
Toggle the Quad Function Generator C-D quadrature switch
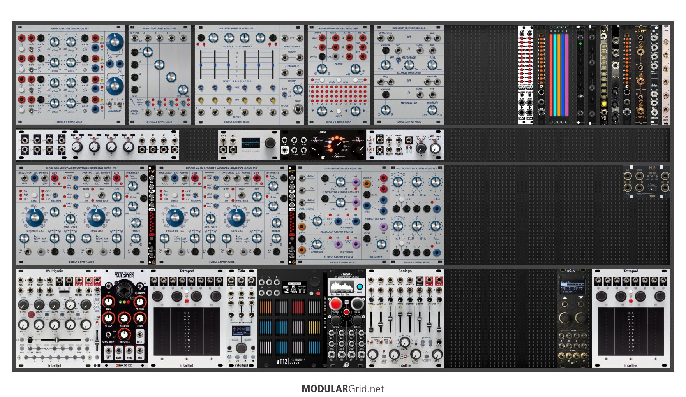tap(119, 104)
